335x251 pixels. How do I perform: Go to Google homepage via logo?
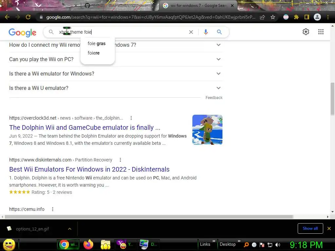[x=23, y=32]
